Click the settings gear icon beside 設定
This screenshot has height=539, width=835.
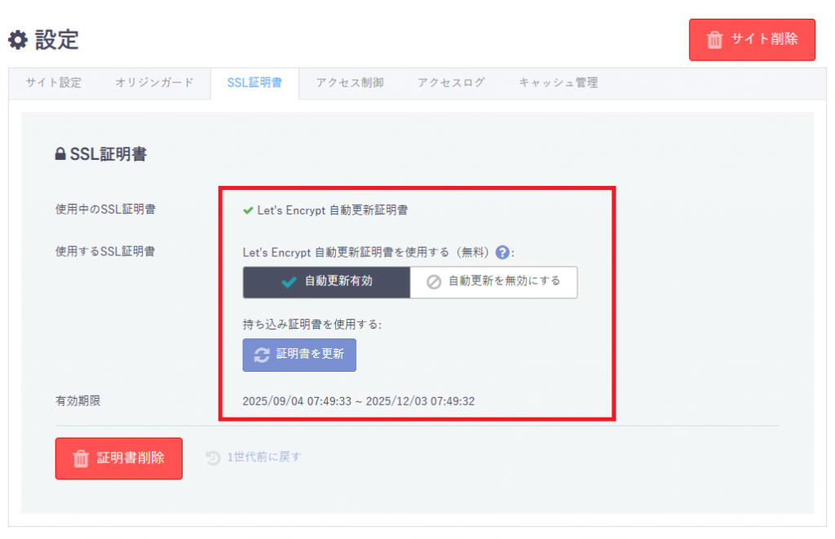click(18, 40)
